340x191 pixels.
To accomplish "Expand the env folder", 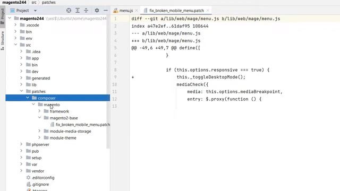I will pos(15,38).
